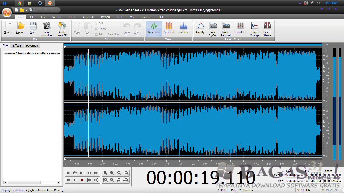344x193 pixels.
Task: Open the Record ribbon tab
Action: tap(57, 17)
